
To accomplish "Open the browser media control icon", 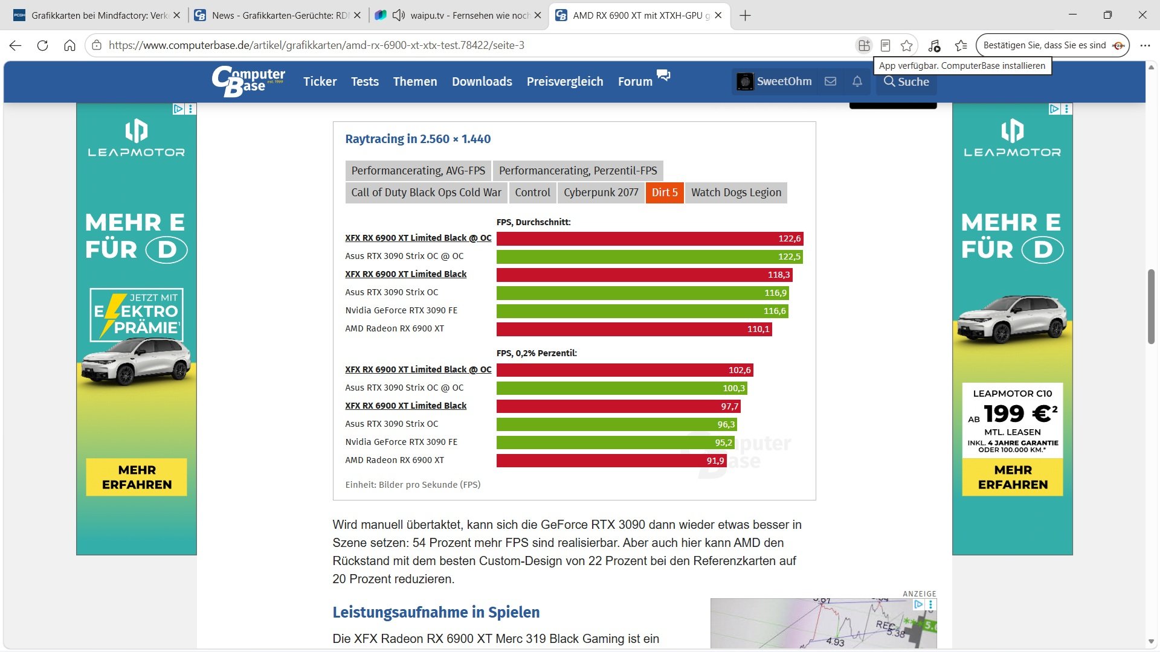I will pyautogui.click(x=934, y=45).
